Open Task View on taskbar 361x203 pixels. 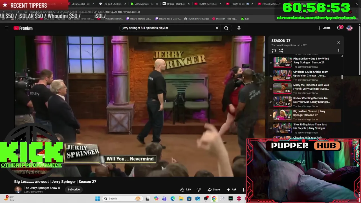[148, 198]
